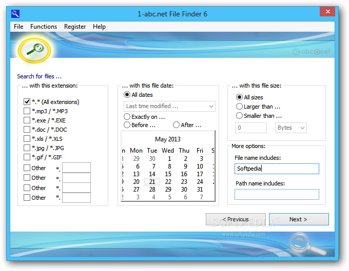This screenshot has width=349, height=271.
Task: Choose May 31 on the calendar
Action: [x=200, y=189]
